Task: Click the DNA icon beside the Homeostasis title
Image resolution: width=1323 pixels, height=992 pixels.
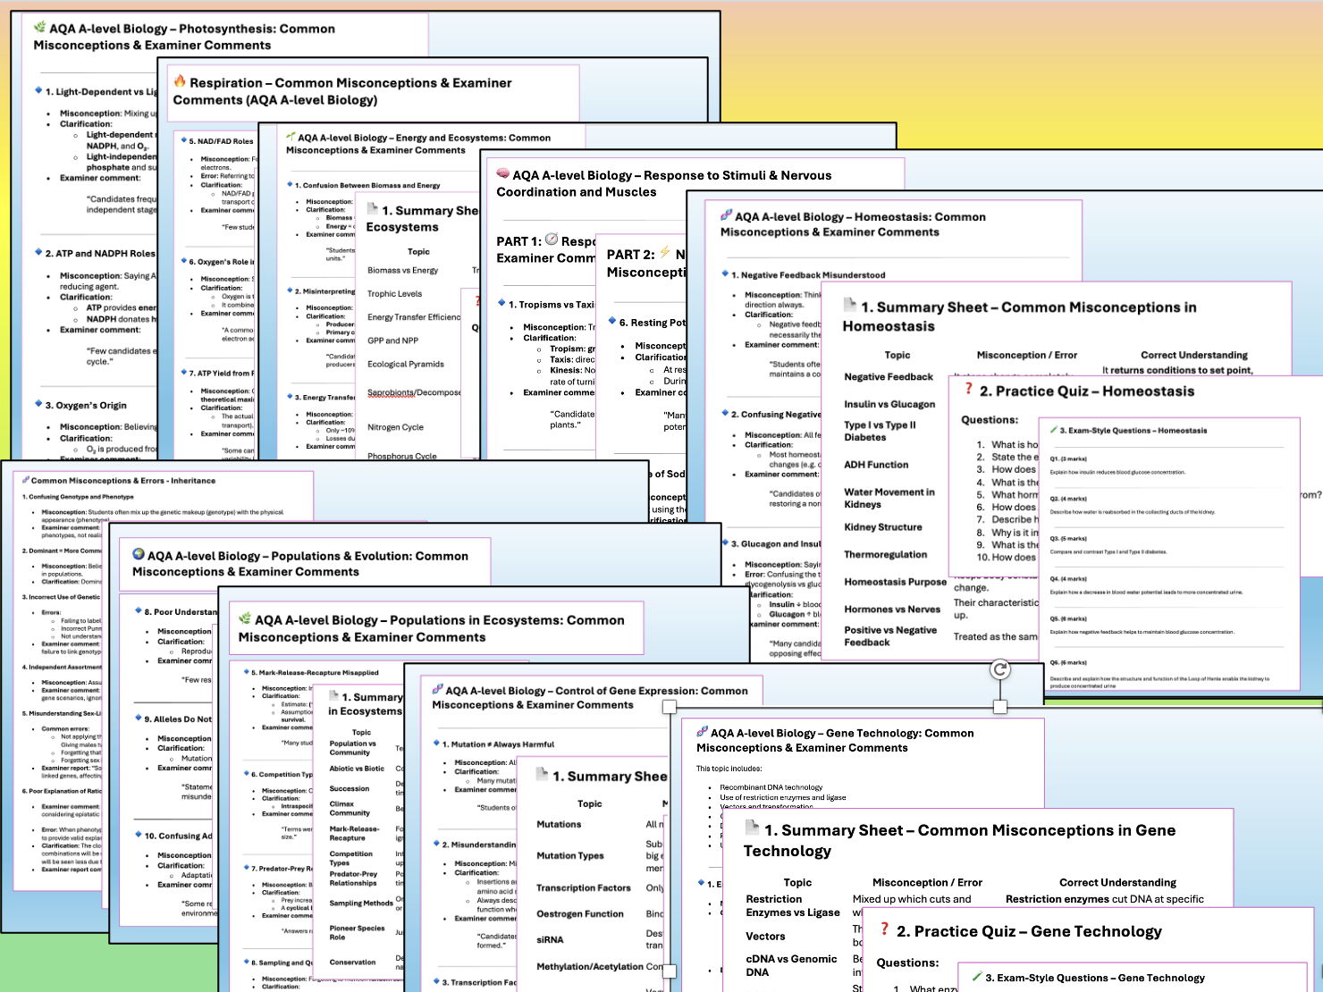Action: pos(727,215)
